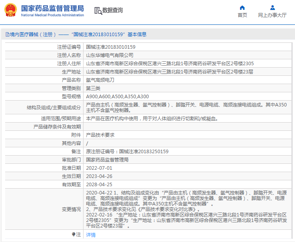Go to 首页 home page
The width and height of the screenshot is (295, 242).
point(242,15)
